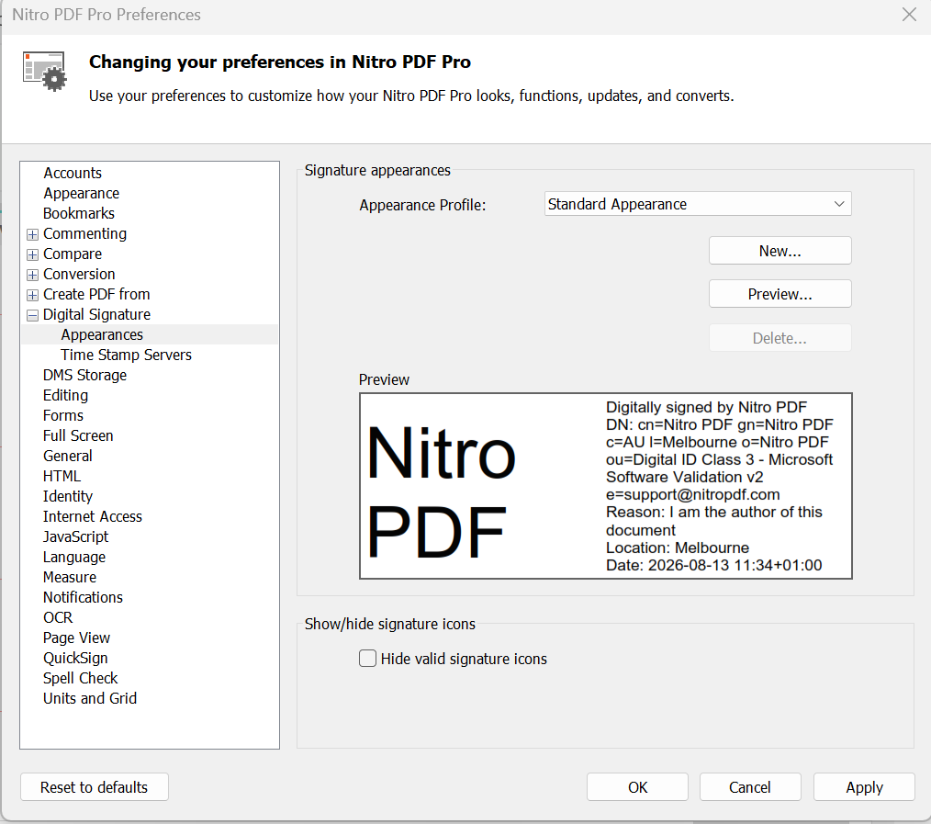This screenshot has width=931, height=824.
Task: Select the Commenting category
Action: coord(84,233)
